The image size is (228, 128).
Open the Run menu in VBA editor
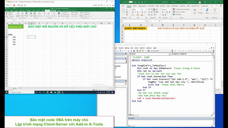point(132,48)
